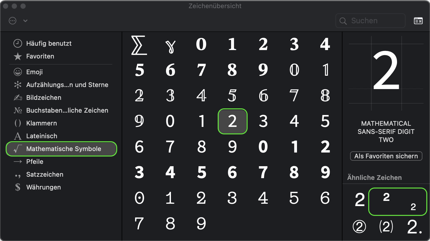Click the Suchen search field

click(370, 21)
